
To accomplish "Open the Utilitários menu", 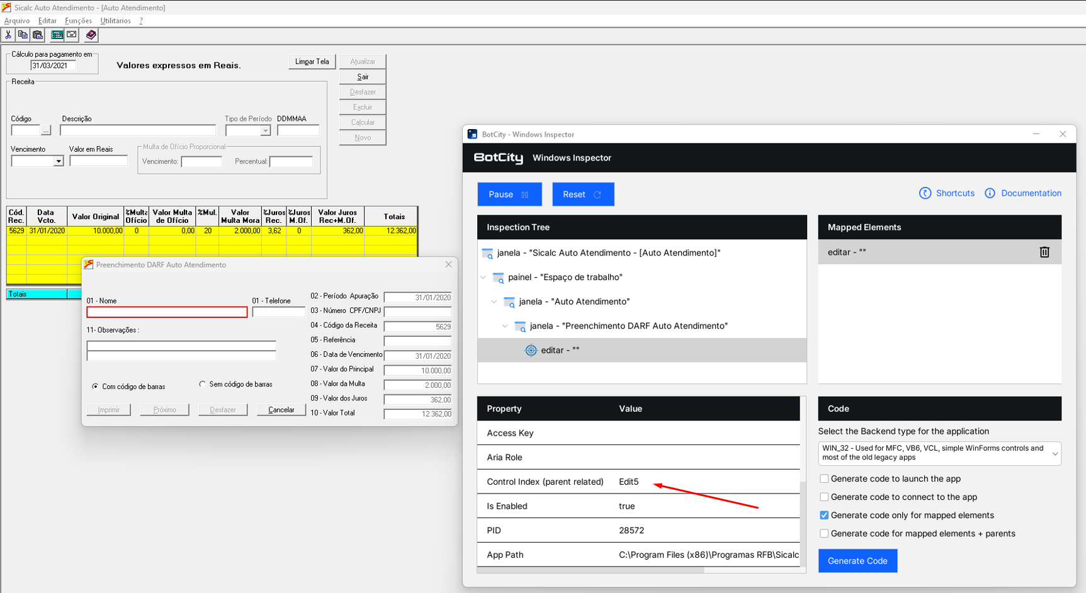I will click(x=115, y=21).
